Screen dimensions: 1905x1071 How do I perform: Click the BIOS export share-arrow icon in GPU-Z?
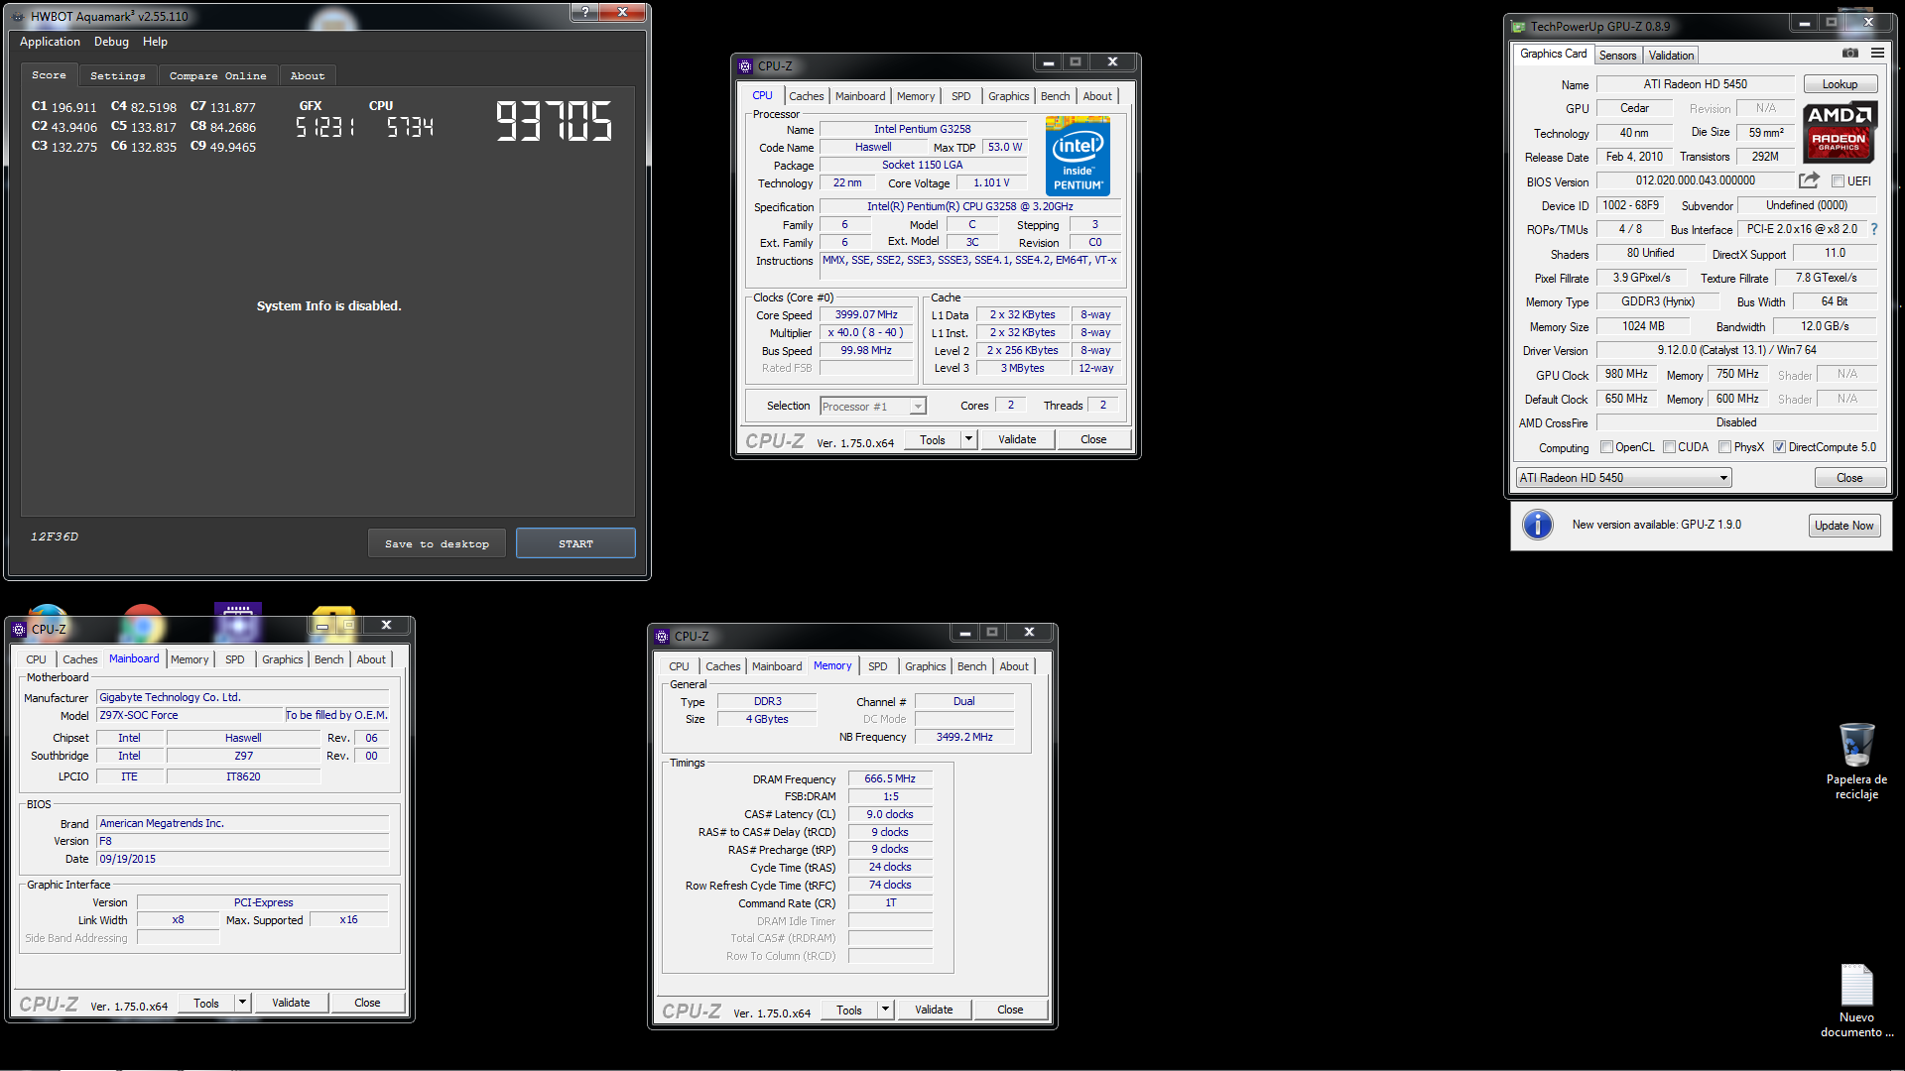coord(1809,180)
